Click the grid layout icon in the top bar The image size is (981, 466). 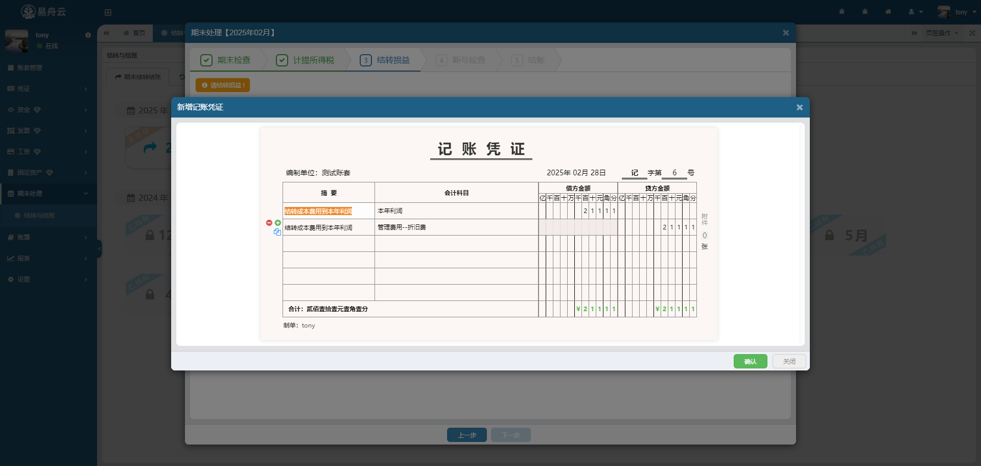coord(108,12)
